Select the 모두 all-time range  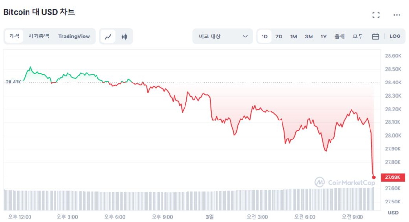(x=358, y=36)
